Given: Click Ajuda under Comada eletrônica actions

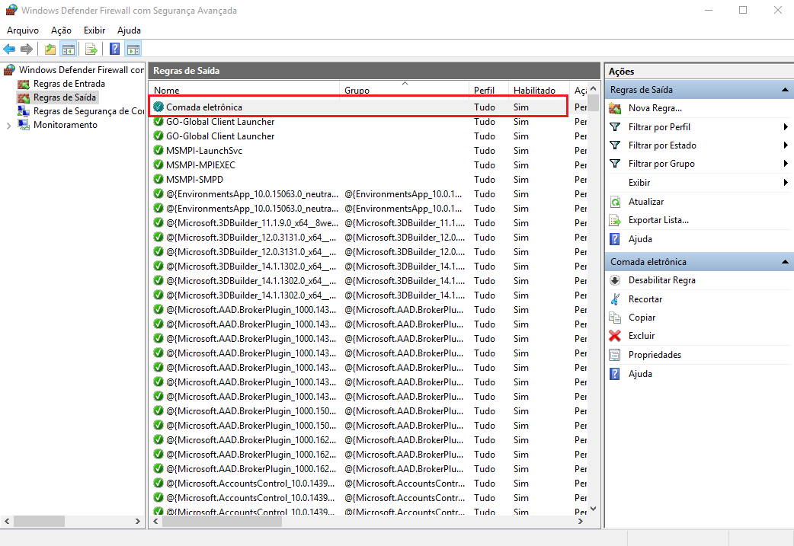Looking at the screenshot, I should pyautogui.click(x=640, y=374).
